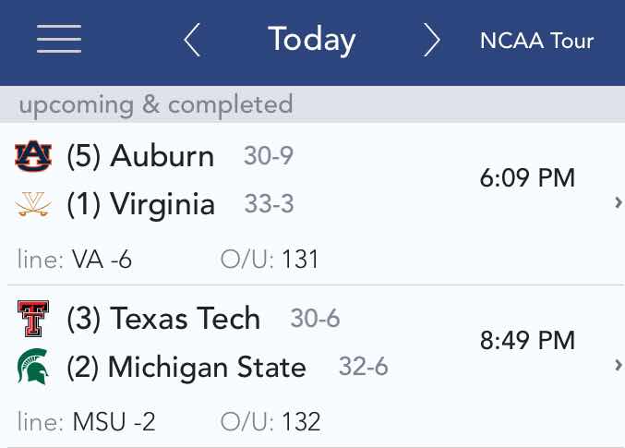The height and width of the screenshot is (448, 625).
Task: Expand Auburn vs Virginia game chevron
Action: (x=619, y=202)
